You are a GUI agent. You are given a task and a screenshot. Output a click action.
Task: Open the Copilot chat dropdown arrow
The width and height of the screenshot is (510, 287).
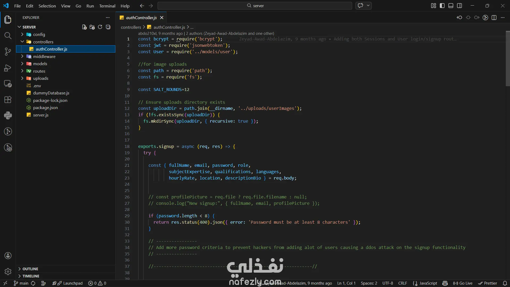tap(368, 6)
